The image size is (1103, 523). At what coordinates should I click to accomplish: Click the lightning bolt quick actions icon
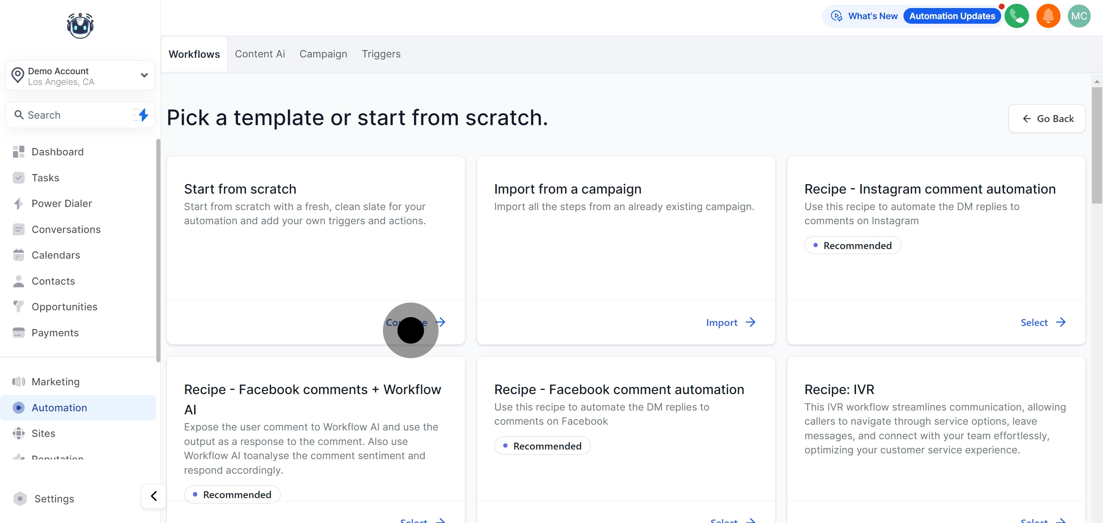coord(143,115)
